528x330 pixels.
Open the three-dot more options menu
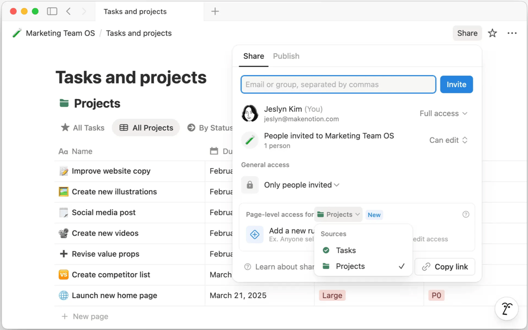click(512, 33)
